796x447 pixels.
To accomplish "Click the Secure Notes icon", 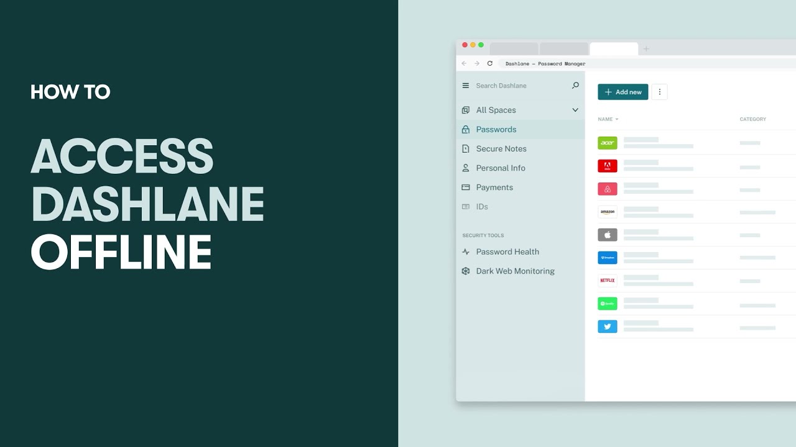I will 466,148.
